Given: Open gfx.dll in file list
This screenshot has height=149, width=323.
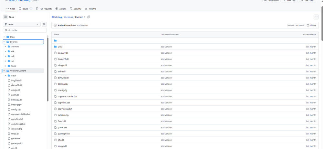Looking at the screenshot, I should pyautogui.click(x=61, y=140).
